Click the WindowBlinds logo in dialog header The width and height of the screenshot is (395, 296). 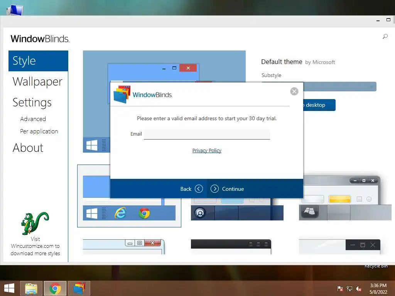(x=143, y=95)
